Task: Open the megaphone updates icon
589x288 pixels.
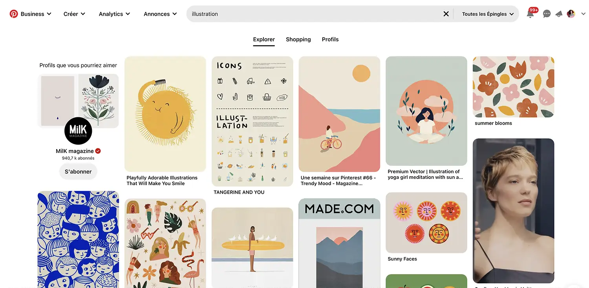Action: pyautogui.click(x=559, y=14)
